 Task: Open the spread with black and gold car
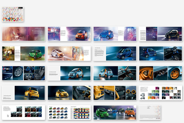pyautogui.click(x=160, y=34)
